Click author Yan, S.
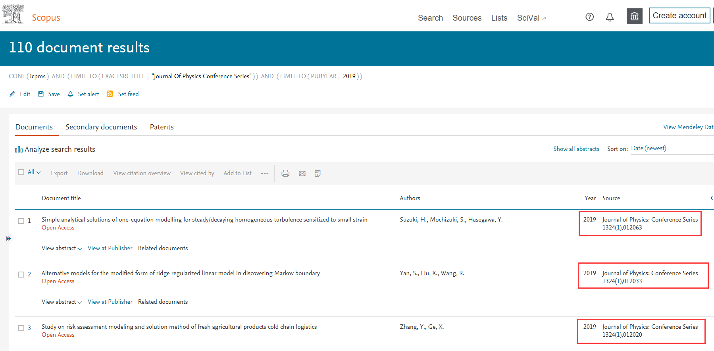 (409, 273)
